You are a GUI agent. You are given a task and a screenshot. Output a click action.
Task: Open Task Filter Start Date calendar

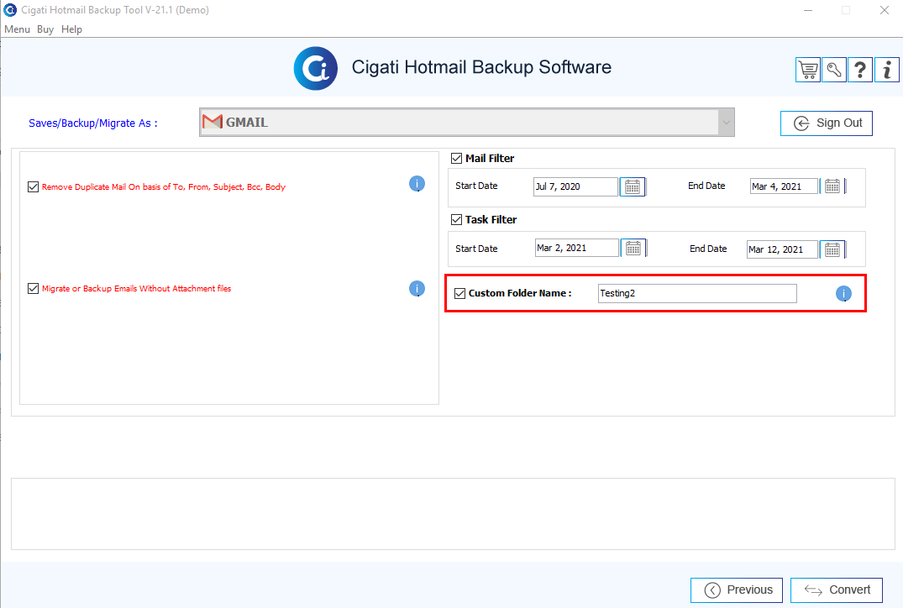click(x=633, y=248)
